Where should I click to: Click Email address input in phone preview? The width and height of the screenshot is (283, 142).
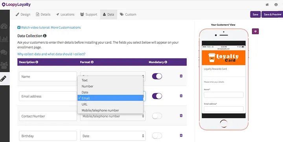point(224,109)
